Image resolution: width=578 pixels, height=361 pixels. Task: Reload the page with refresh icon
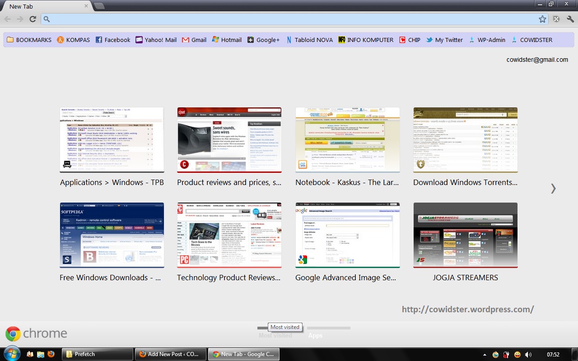(33, 19)
